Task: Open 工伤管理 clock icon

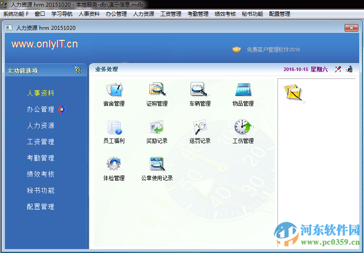Action: pyautogui.click(x=243, y=127)
